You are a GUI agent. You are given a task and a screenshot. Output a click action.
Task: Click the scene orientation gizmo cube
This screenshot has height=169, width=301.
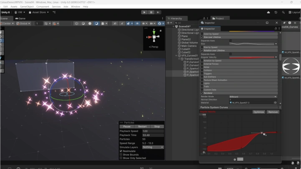[x=154, y=37]
